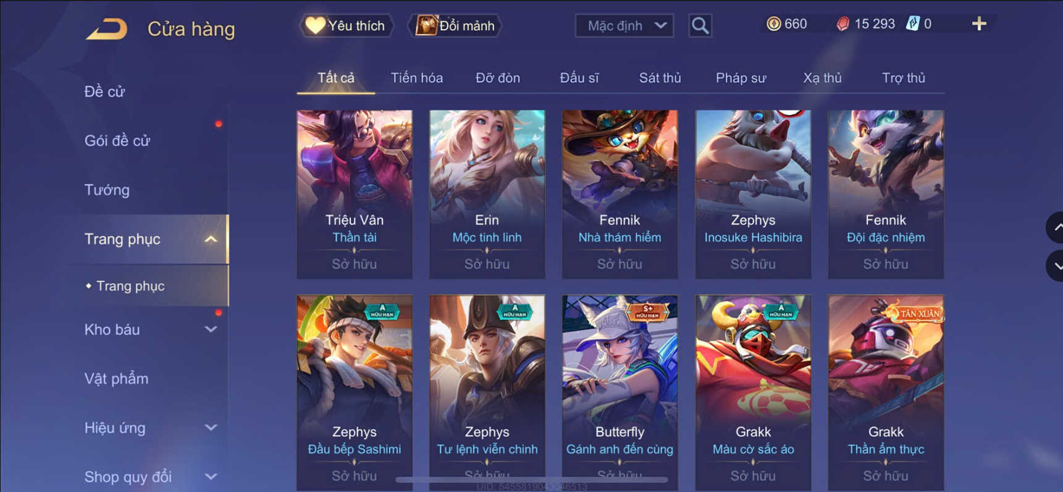Open Tướng in the sidebar
The width and height of the screenshot is (1063, 492).
click(x=107, y=190)
